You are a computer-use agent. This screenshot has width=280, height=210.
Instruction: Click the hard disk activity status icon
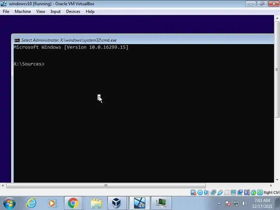click(193, 192)
